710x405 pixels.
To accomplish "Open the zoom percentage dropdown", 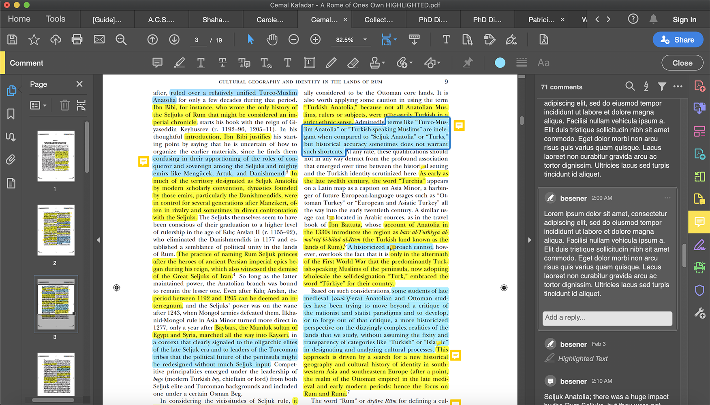I will tap(364, 39).
